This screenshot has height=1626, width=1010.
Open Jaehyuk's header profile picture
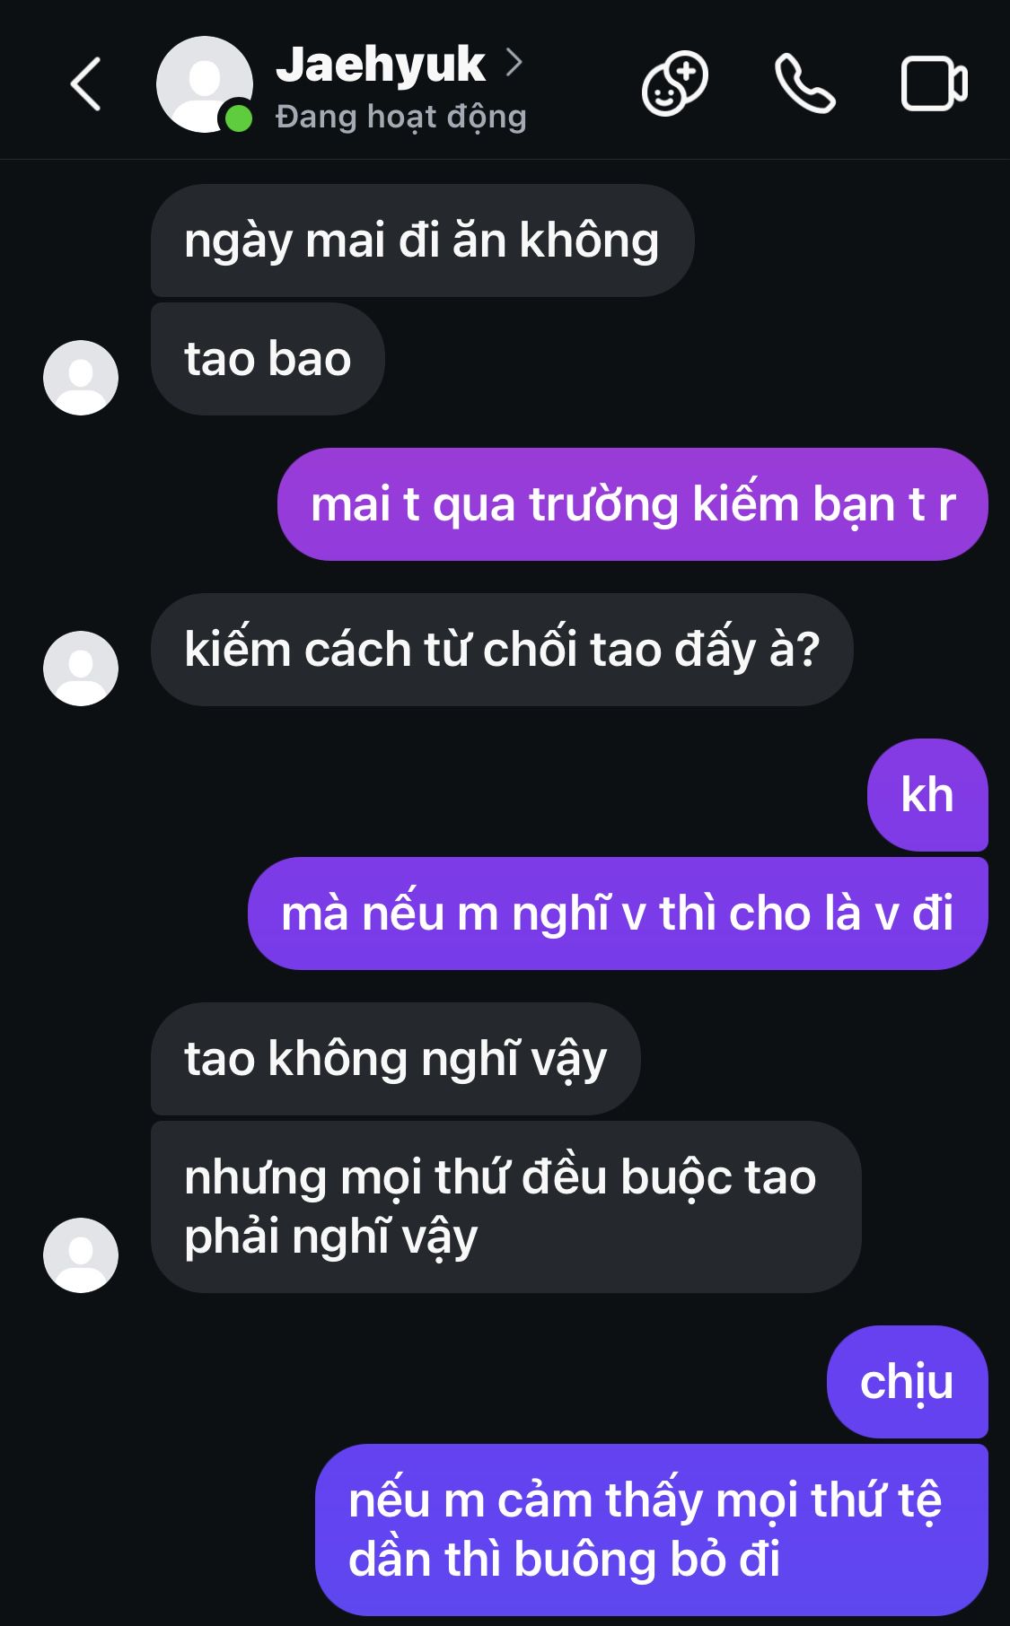(x=205, y=84)
